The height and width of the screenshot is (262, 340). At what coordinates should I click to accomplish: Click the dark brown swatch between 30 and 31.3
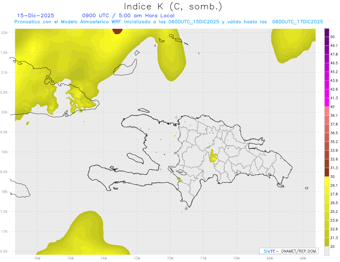click(x=327, y=172)
